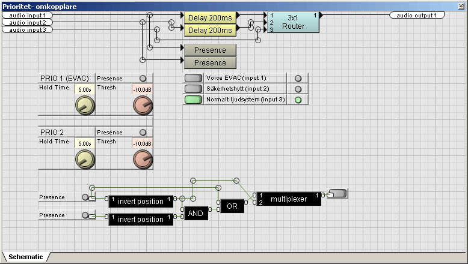Click the PRIO 2 Thresh knob
The height and width of the screenshot is (264, 468).
(143, 160)
